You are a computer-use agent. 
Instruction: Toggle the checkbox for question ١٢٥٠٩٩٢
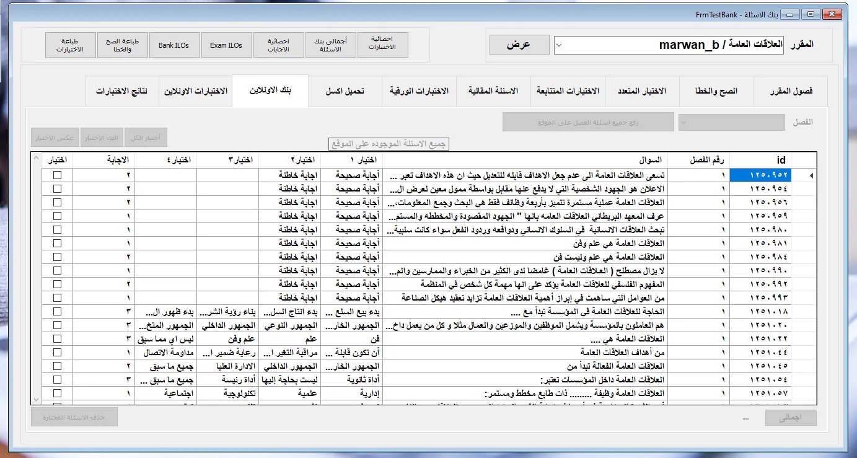click(58, 284)
